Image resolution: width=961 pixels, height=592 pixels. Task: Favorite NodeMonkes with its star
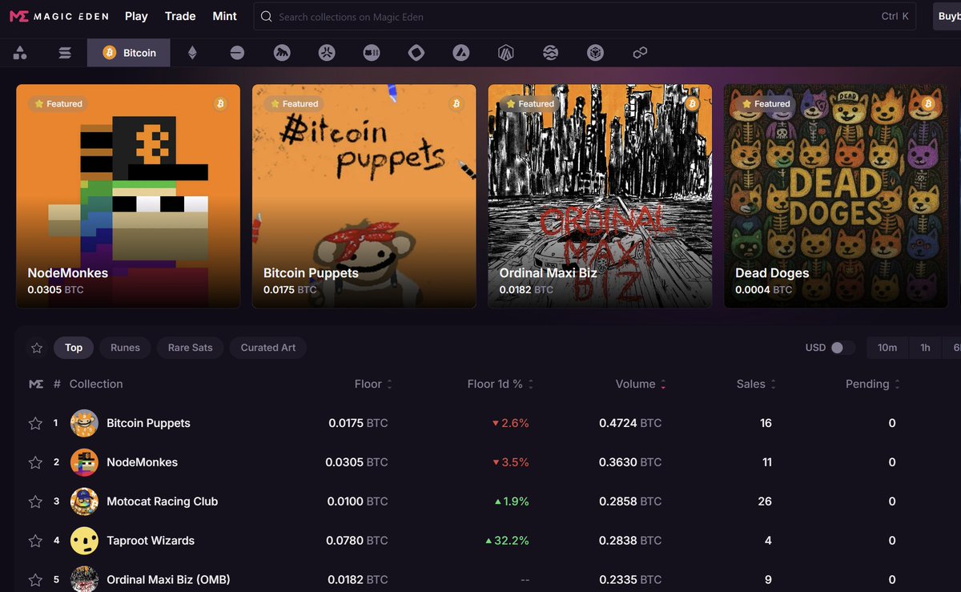(35, 462)
